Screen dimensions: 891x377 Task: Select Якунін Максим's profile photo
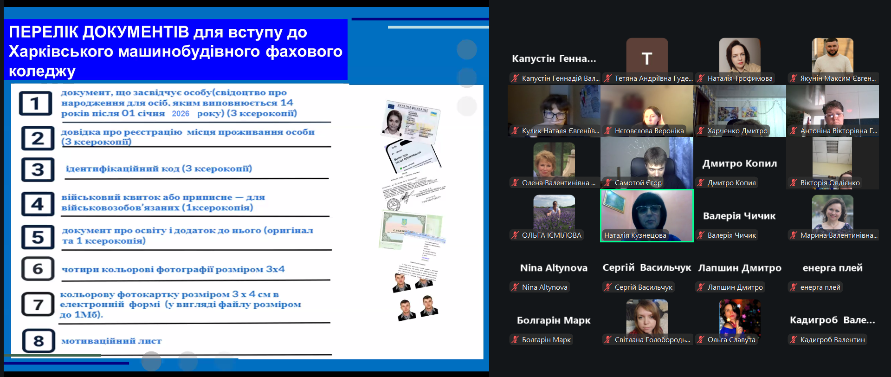pos(832,55)
